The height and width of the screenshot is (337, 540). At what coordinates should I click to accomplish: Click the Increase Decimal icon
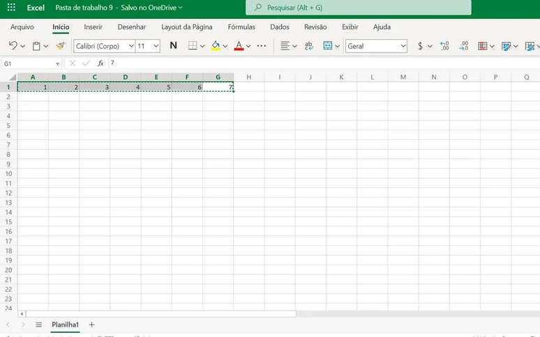(x=444, y=46)
